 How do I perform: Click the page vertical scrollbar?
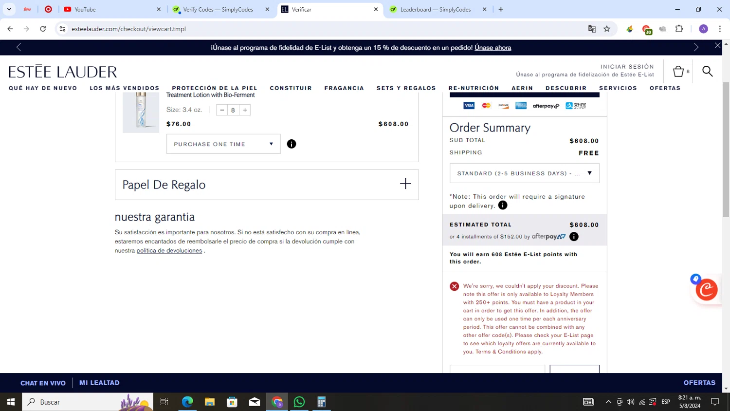(726, 149)
